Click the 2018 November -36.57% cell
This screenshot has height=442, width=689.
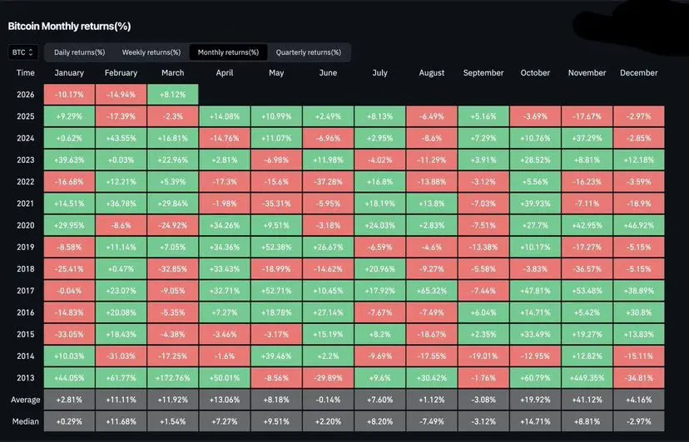click(587, 268)
